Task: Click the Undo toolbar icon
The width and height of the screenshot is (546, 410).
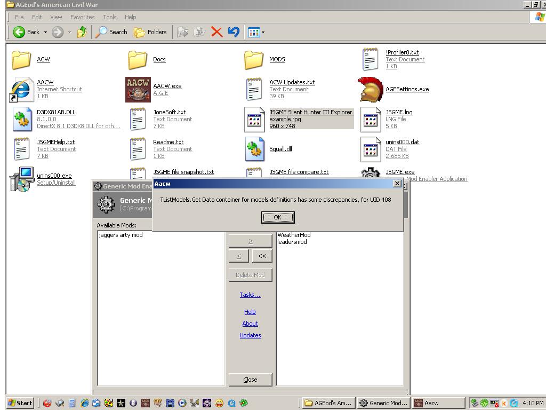Action: click(234, 32)
